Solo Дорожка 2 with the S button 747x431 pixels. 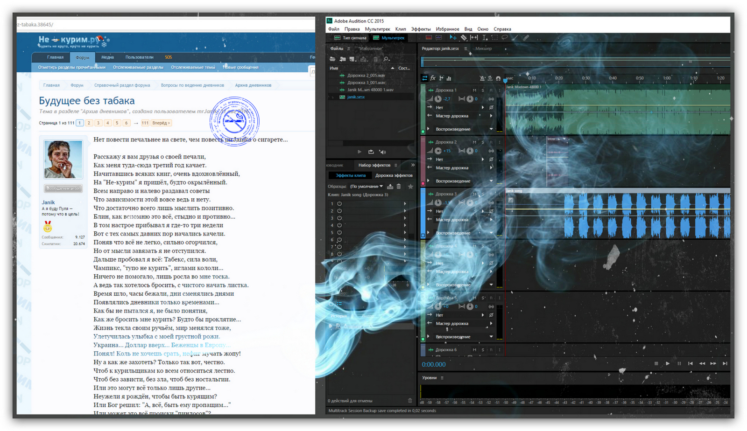[483, 142]
